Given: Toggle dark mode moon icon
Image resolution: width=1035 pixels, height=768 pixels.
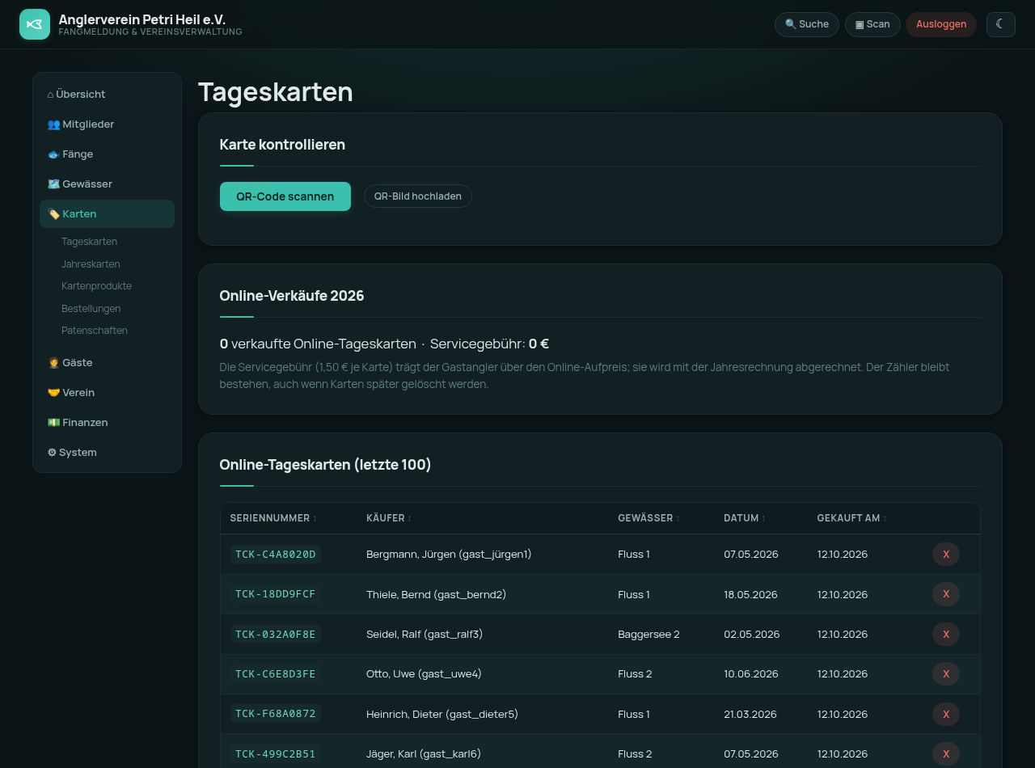Looking at the screenshot, I should click(1000, 24).
